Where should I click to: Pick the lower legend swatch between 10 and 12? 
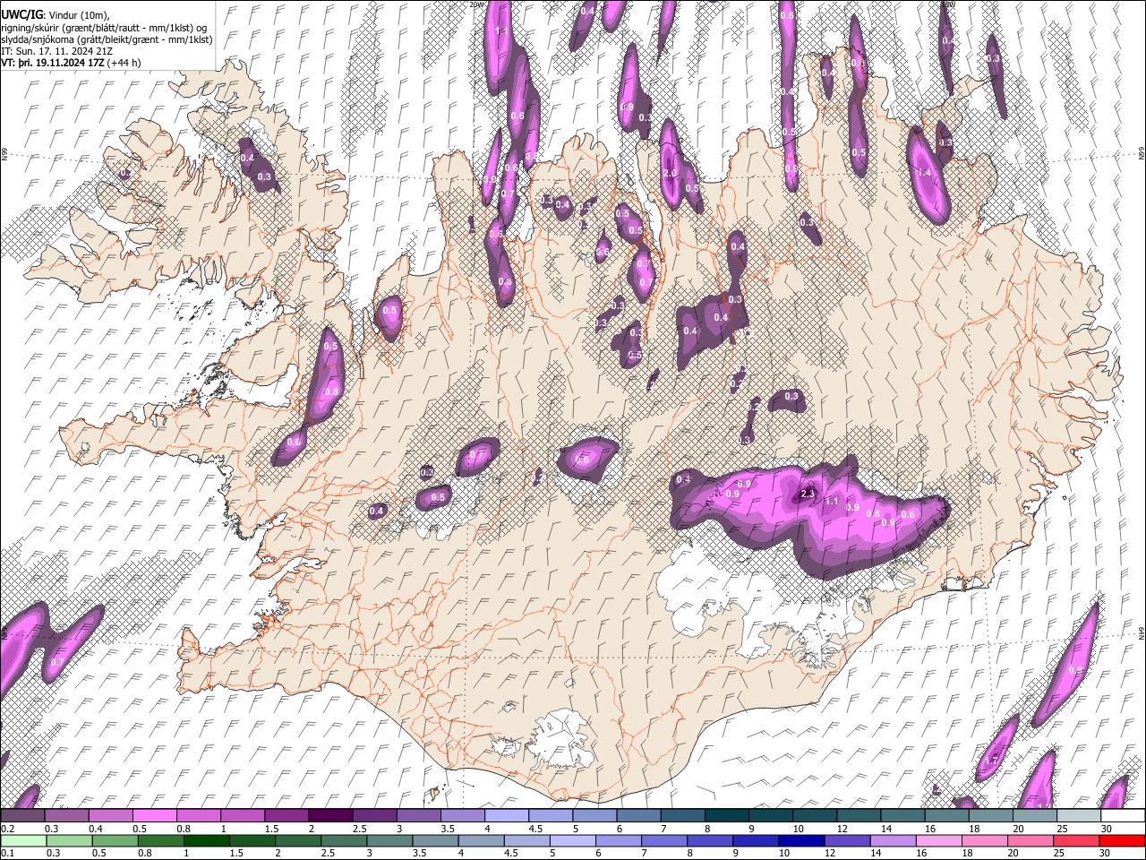(803, 840)
